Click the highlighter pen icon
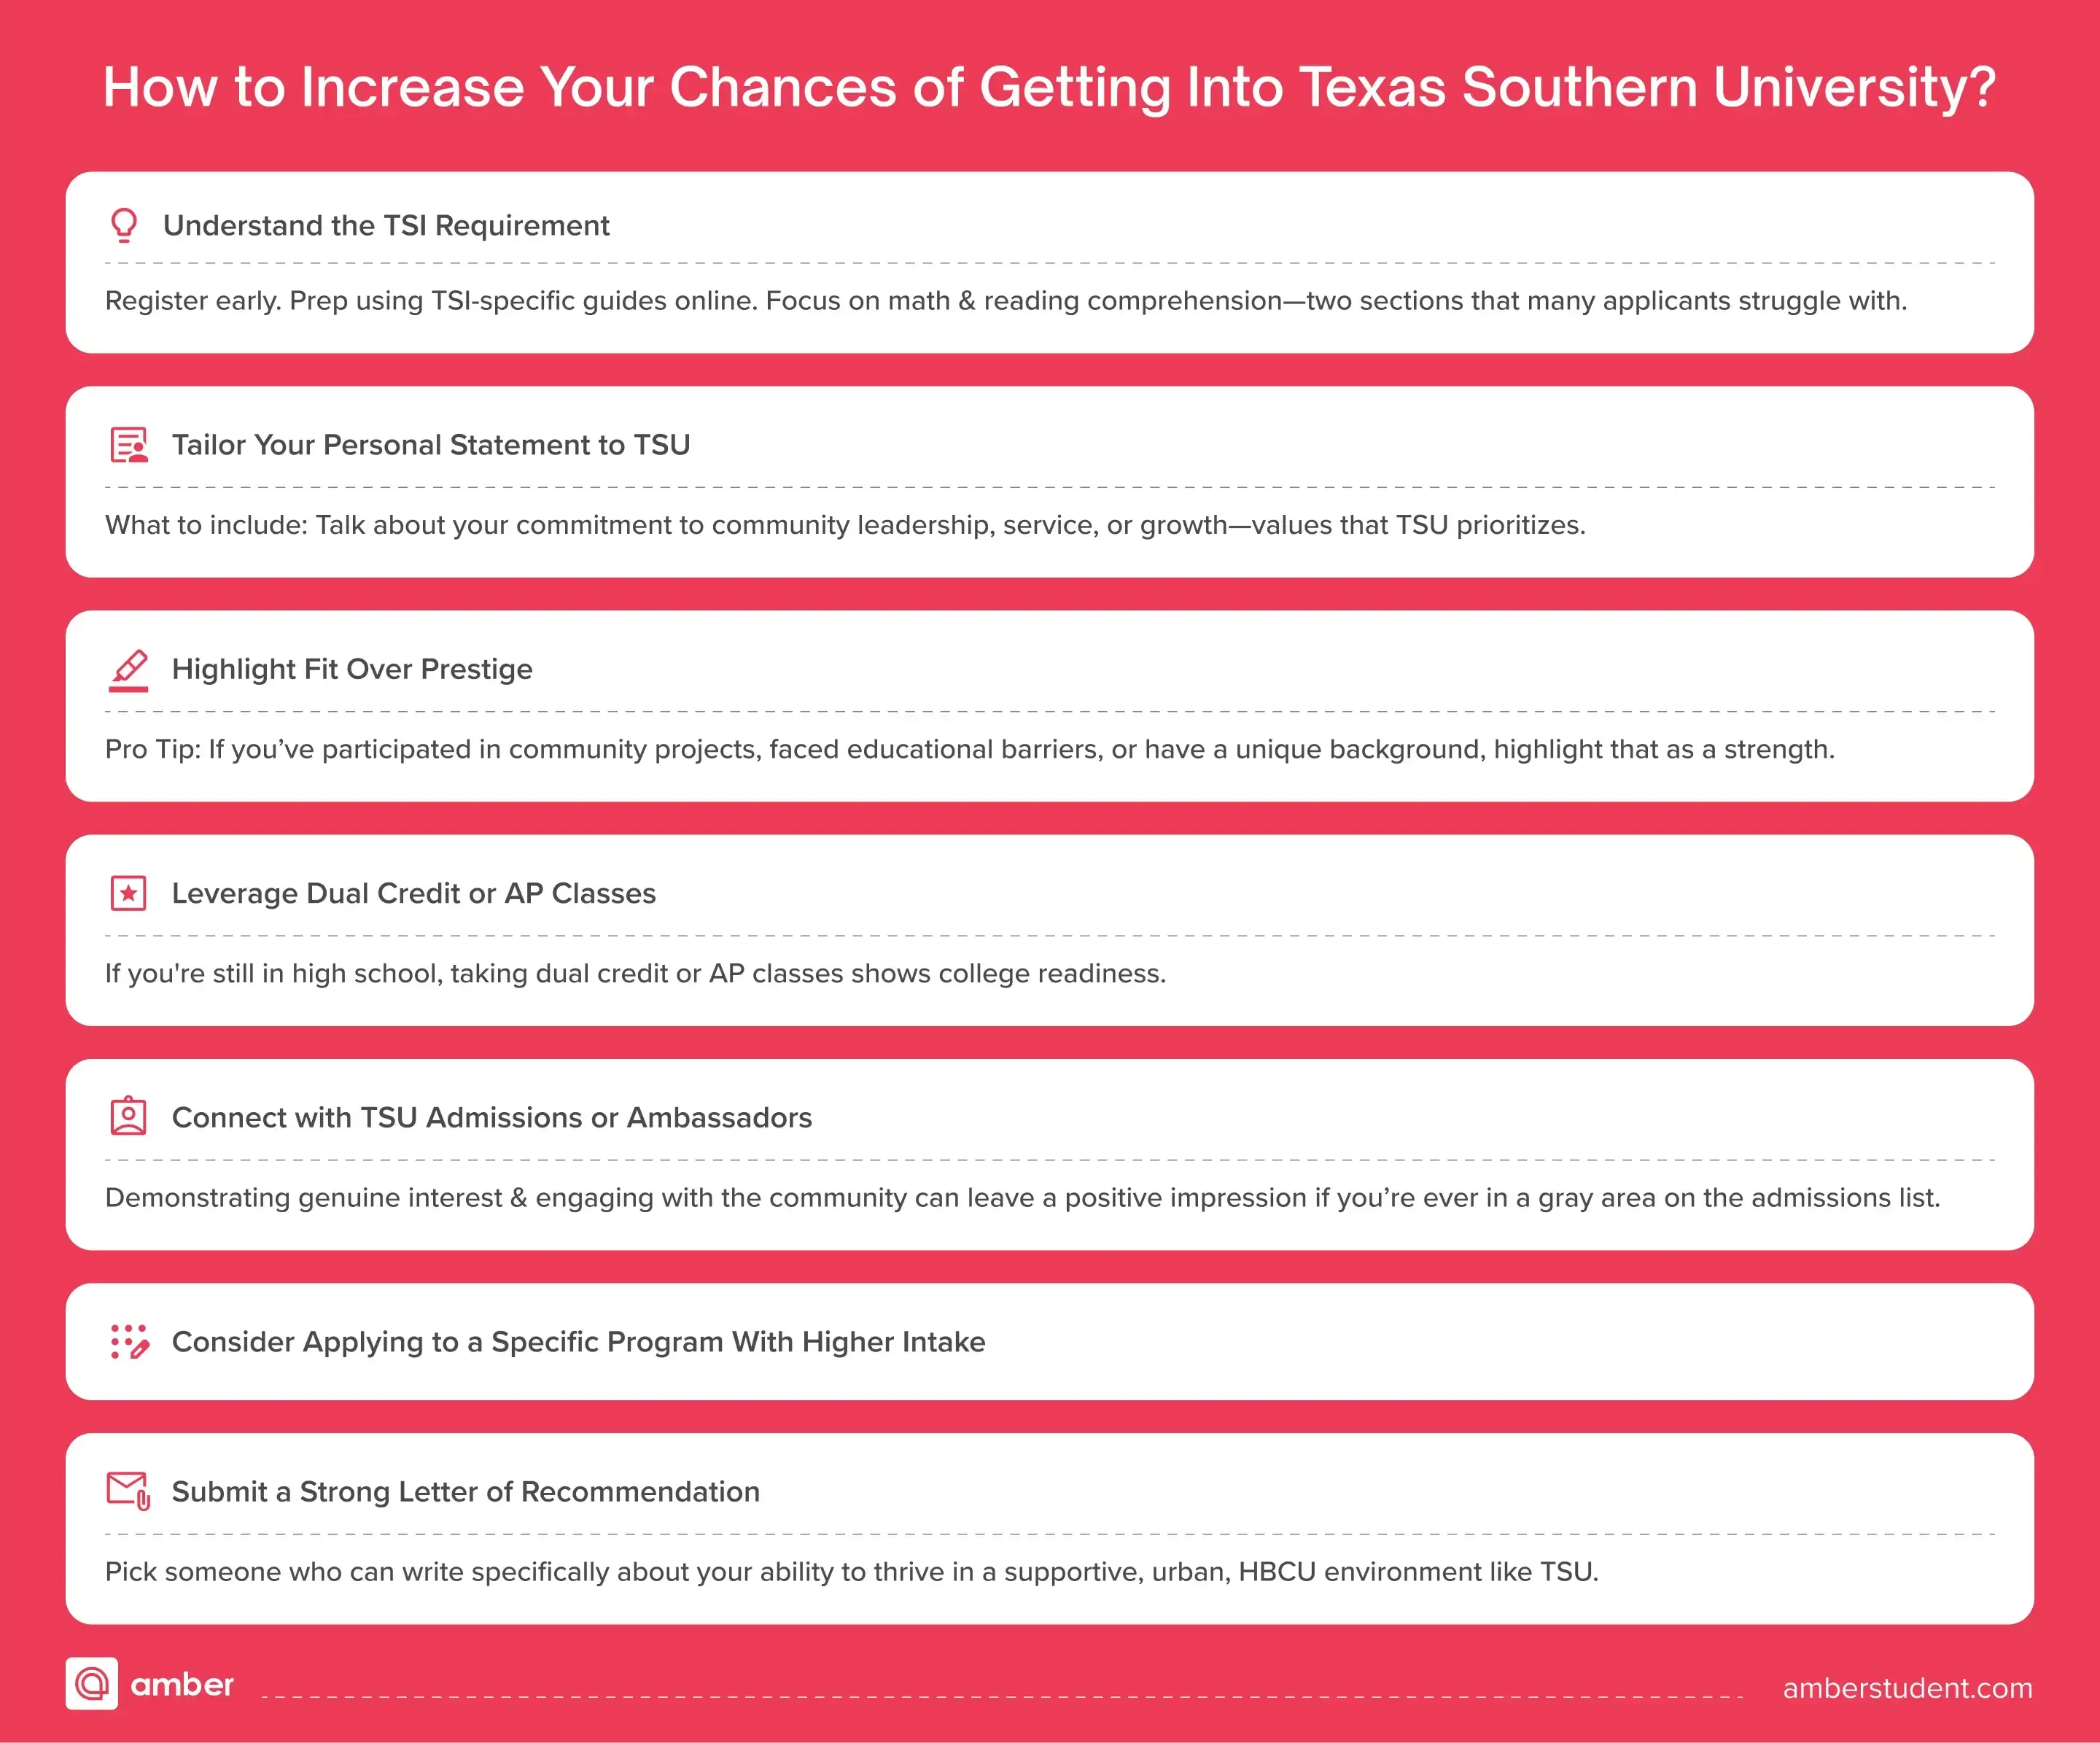Viewport: 2100px width, 1743px height. coord(129,669)
